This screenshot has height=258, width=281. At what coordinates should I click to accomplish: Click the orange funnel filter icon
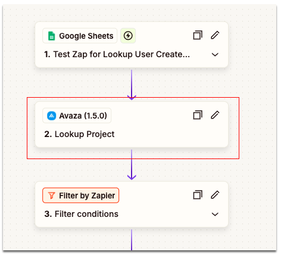tap(51, 195)
